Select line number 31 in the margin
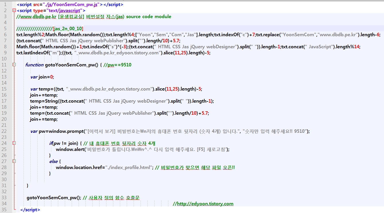The height and width of the screenshot is (213, 384). pos(4,186)
